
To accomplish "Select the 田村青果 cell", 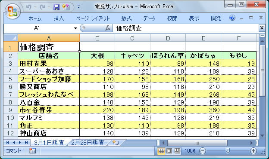I will pyautogui.click(x=49, y=63).
